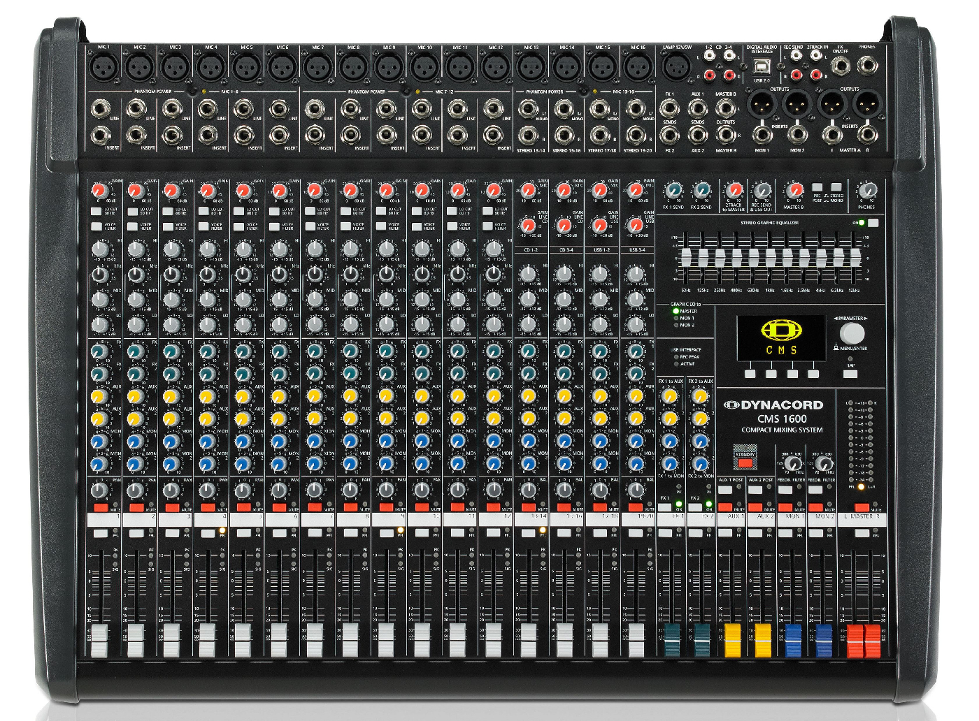Mute channel 1
The image size is (979, 721).
[101, 508]
